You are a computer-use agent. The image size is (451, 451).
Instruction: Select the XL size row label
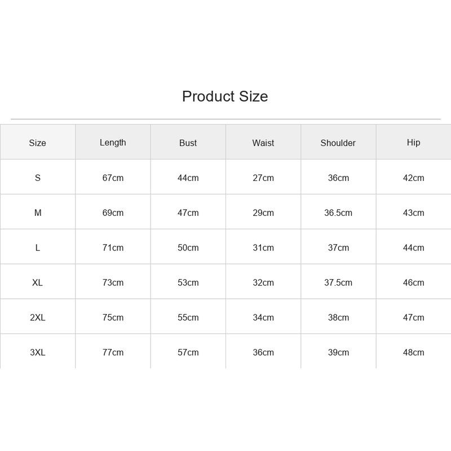pyautogui.click(x=37, y=283)
